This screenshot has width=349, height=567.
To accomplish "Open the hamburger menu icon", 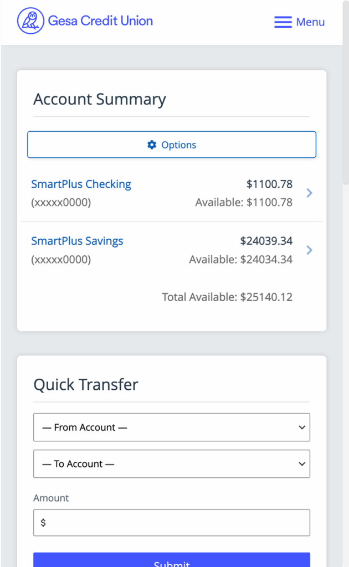I will [283, 22].
